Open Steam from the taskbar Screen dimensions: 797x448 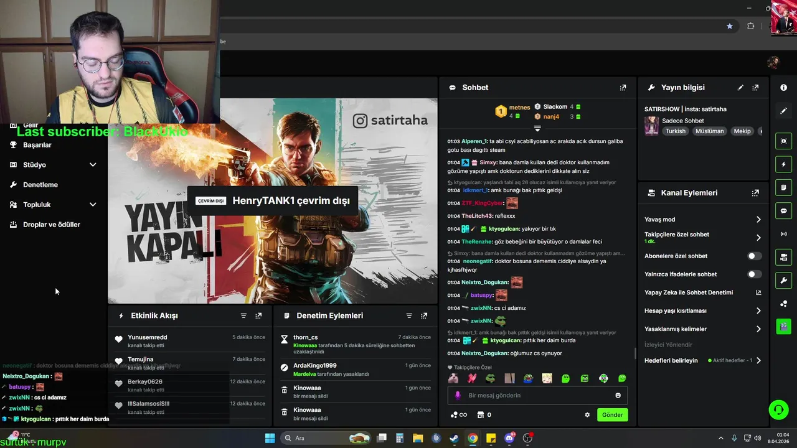[455, 438]
